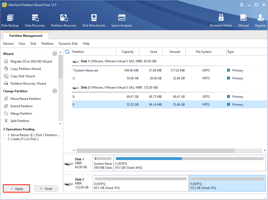This screenshot has height=200, width=268.
Task: Sort by the Capacity column header
Action: [x=128, y=52]
